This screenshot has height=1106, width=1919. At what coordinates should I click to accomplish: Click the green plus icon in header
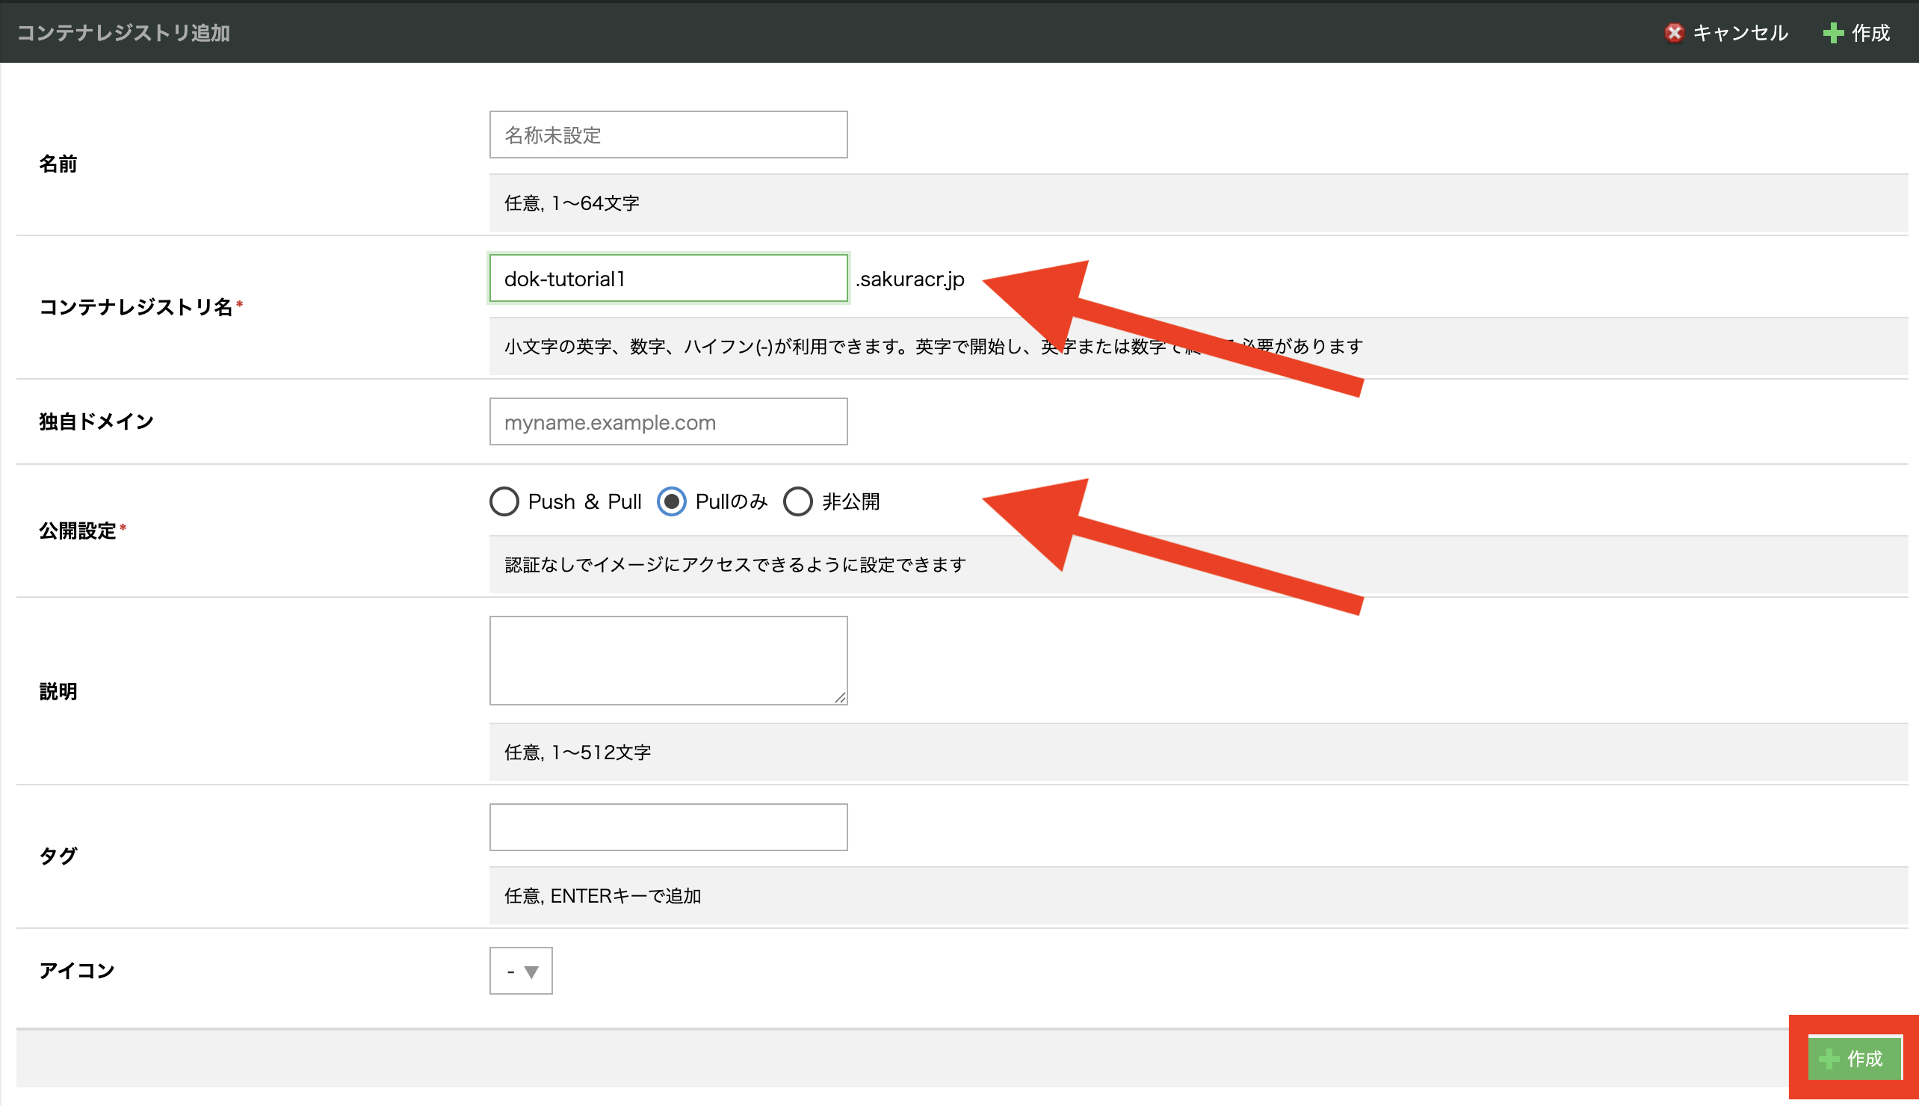pyautogui.click(x=1833, y=33)
